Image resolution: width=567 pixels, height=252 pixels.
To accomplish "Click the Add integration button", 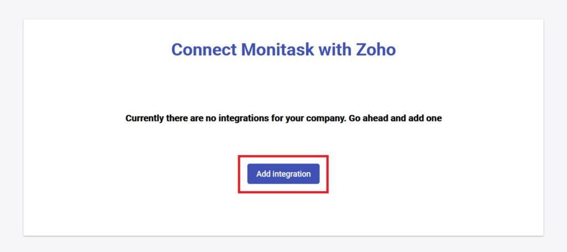I will pos(283,174).
